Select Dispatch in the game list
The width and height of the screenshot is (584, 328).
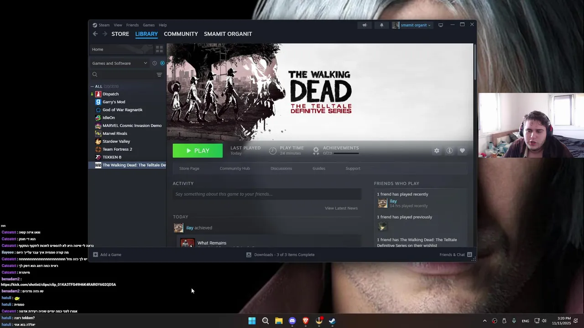click(110, 94)
